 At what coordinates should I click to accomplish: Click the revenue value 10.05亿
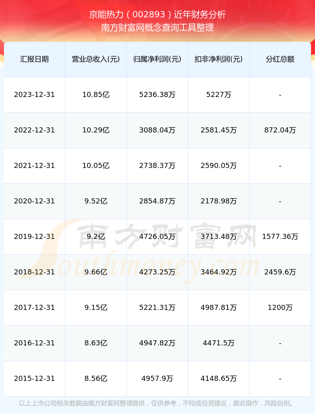click(96, 166)
